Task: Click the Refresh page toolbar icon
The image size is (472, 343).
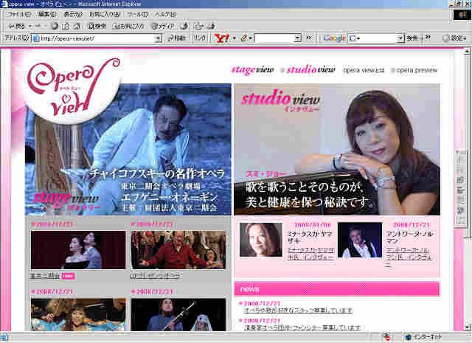Action: [65, 27]
